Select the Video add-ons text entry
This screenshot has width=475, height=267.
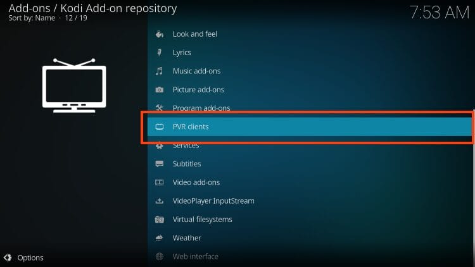(196, 182)
